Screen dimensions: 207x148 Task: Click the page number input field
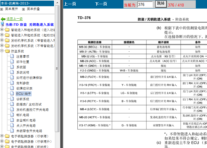pyautogui.click(x=145, y=4)
